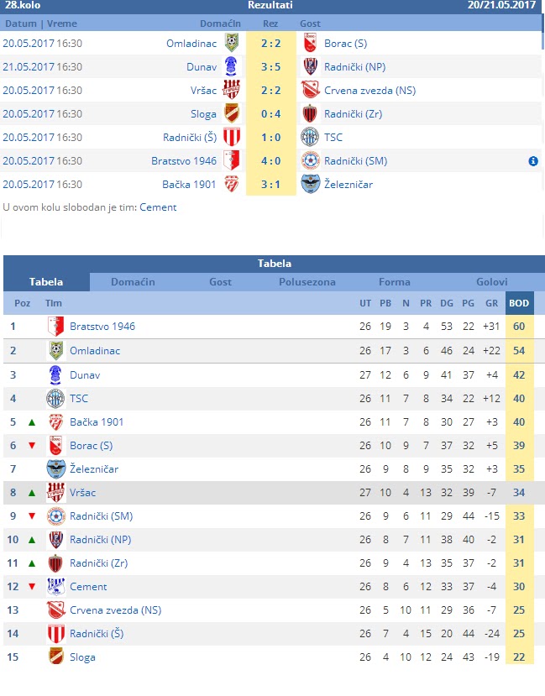Open Bratstvo 1946 link in standings
Image resolution: width=545 pixels, height=696 pixels.
tap(102, 327)
